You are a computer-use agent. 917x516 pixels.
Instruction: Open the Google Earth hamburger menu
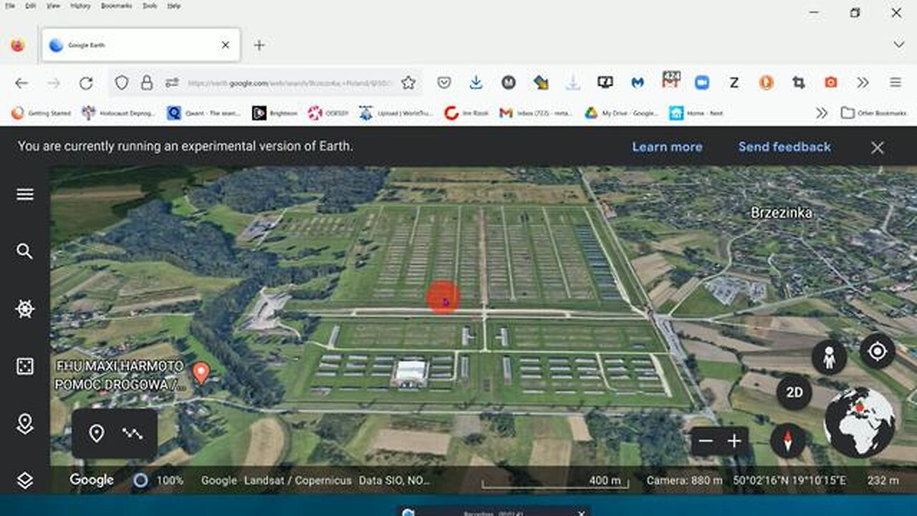click(x=25, y=195)
